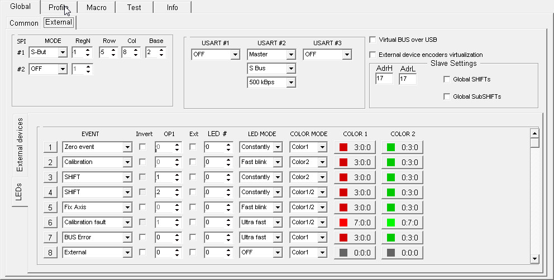Toggle External device encoders virtualization checkbox
This screenshot has height=280, width=554.
(x=373, y=55)
